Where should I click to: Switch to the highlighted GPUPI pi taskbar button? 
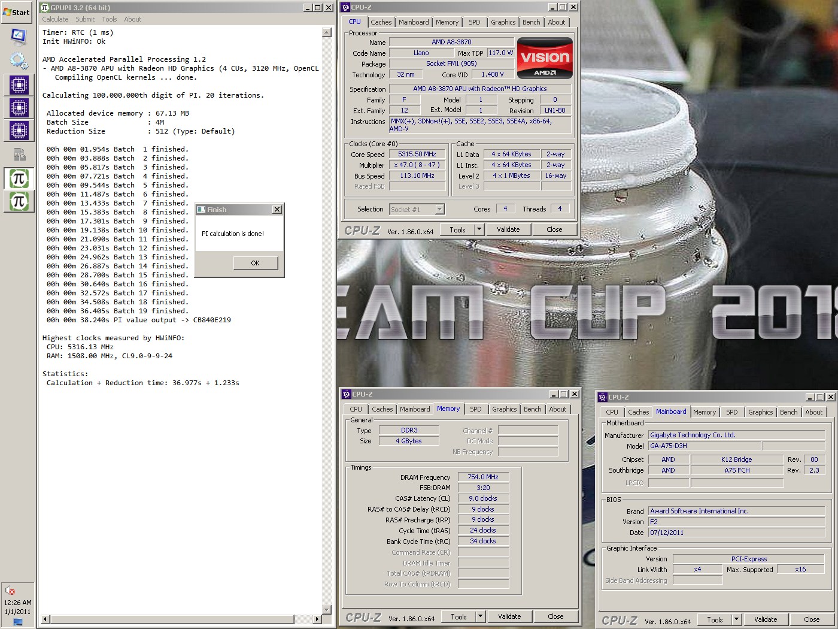point(19,178)
